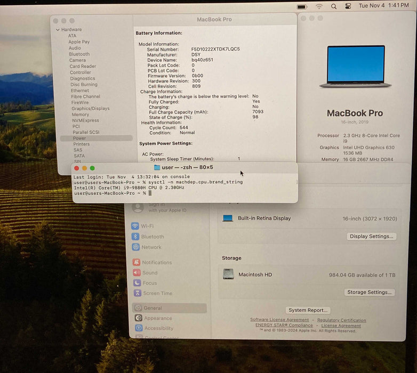Click the Terminal window title bar text
Image resolution: width=417 pixels, height=373 pixels.
(187, 167)
